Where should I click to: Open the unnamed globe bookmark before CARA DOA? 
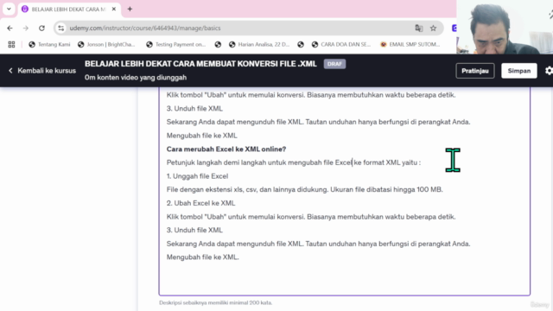301,44
